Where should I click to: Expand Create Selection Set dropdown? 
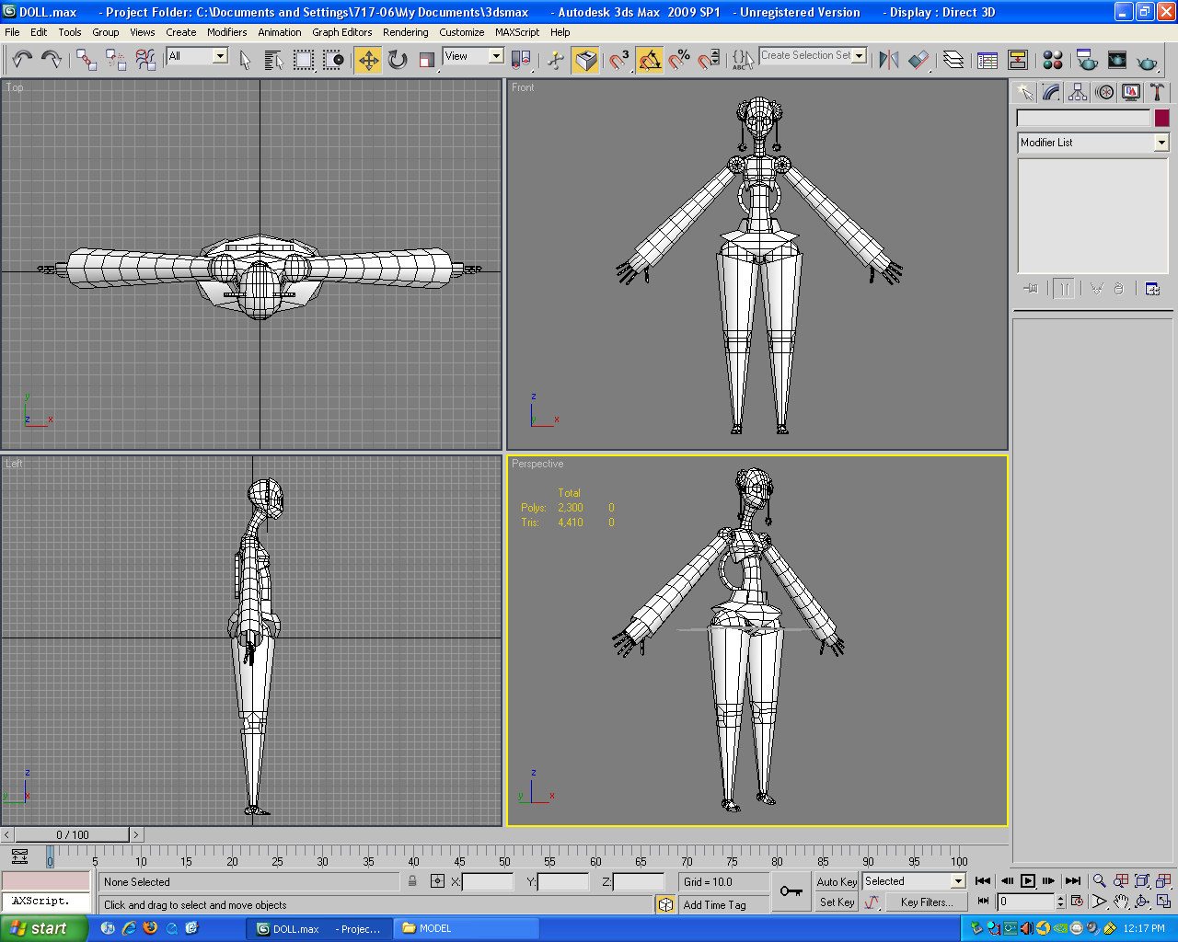point(860,55)
